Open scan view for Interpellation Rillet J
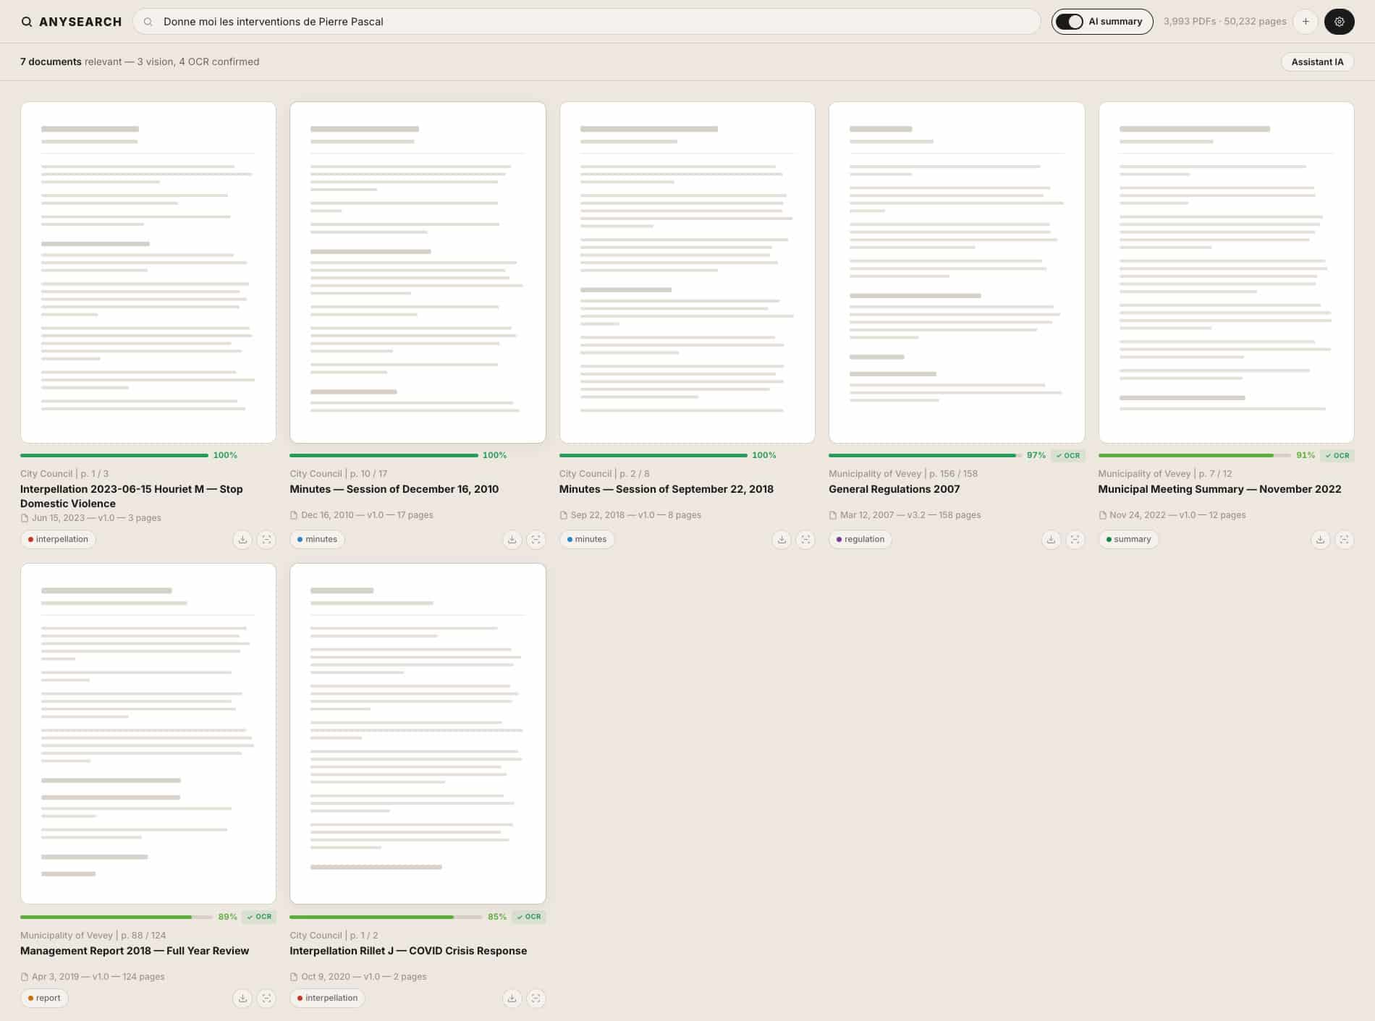The image size is (1375, 1021). point(536,998)
